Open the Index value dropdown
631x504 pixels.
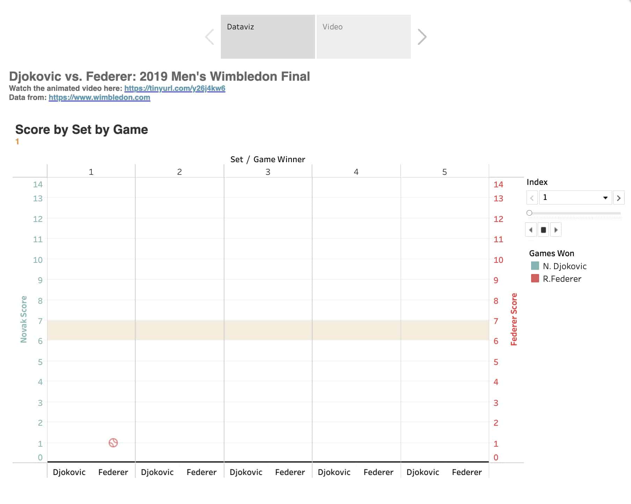click(x=575, y=198)
